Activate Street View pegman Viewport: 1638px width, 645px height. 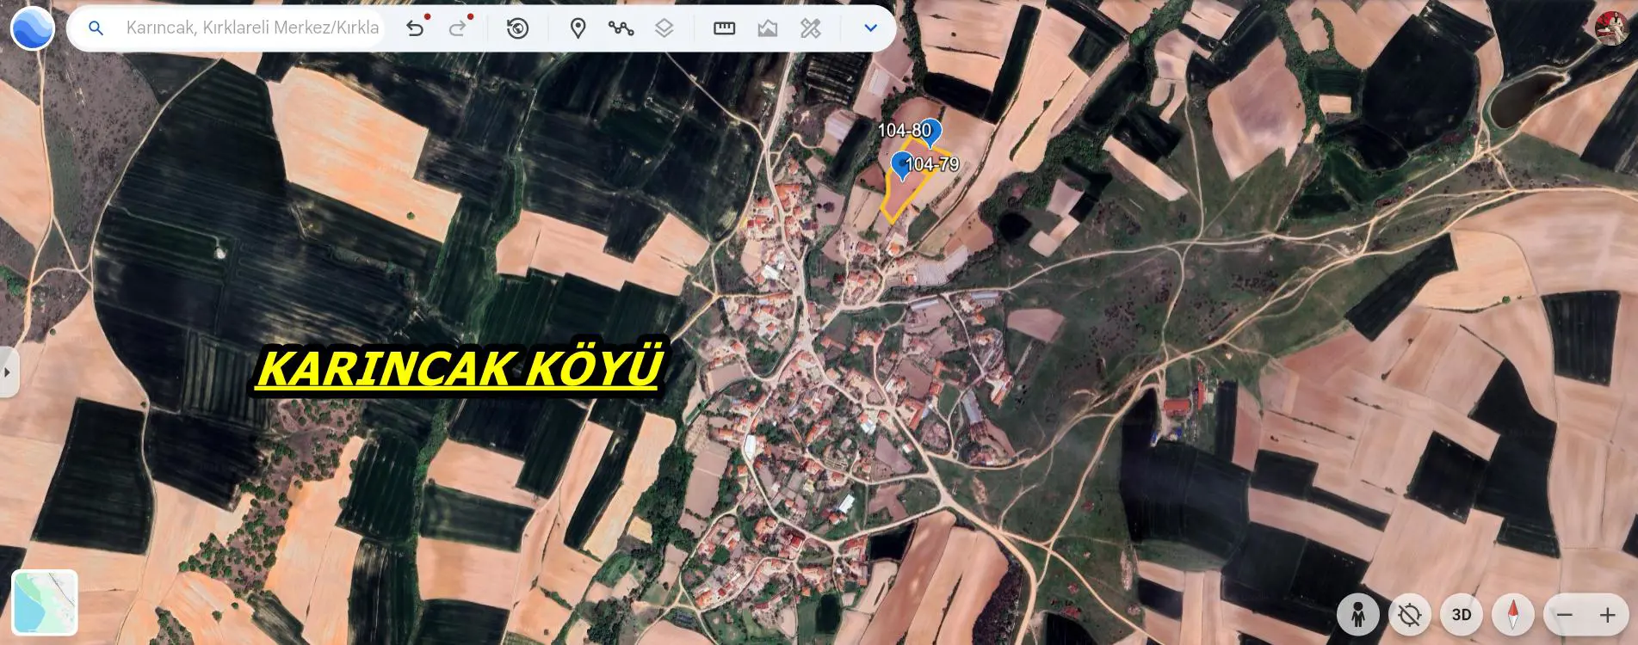click(1358, 615)
